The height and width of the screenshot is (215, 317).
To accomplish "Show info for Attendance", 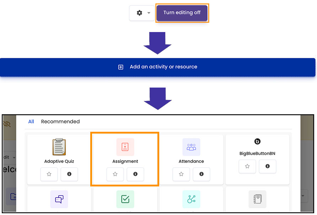I will click(x=202, y=174).
